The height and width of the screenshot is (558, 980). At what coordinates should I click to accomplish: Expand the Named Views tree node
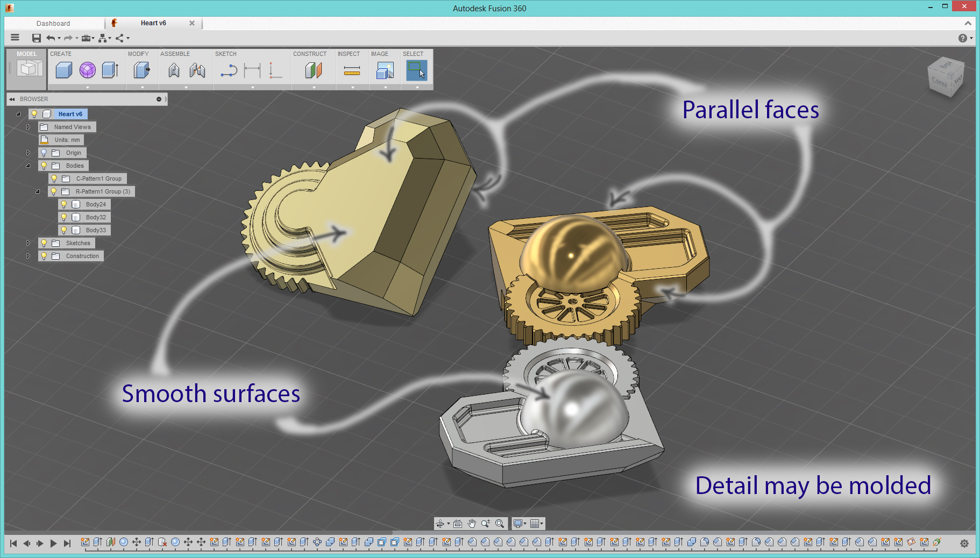28,127
